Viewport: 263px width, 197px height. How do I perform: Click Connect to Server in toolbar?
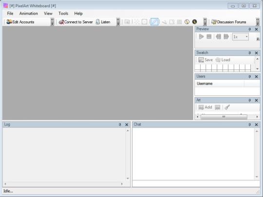(76, 22)
